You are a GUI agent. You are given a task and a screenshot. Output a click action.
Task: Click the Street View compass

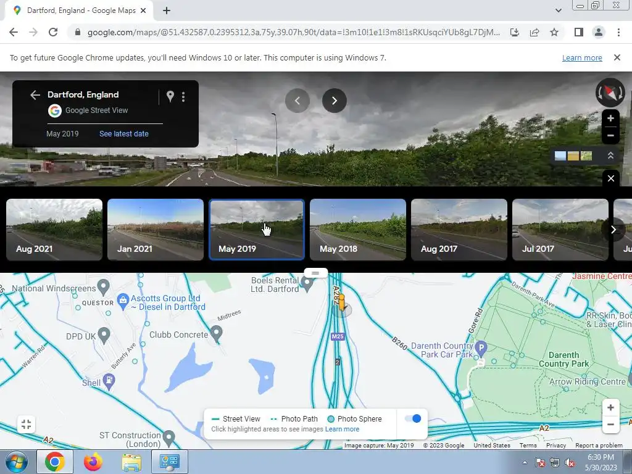point(610,93)
